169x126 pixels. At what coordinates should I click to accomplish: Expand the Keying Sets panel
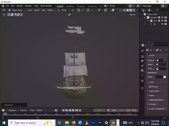click(x=154, y=91)
